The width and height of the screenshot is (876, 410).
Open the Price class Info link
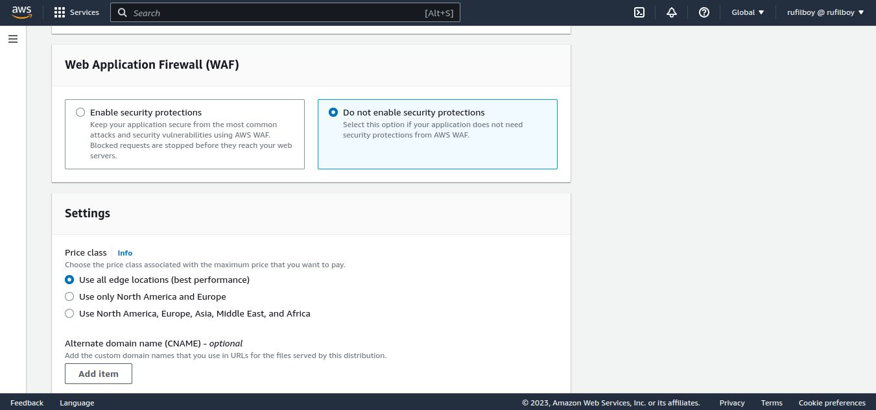(x=125, y=253)
